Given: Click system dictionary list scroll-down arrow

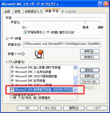Looking at the screenshot, I should 75,90.
